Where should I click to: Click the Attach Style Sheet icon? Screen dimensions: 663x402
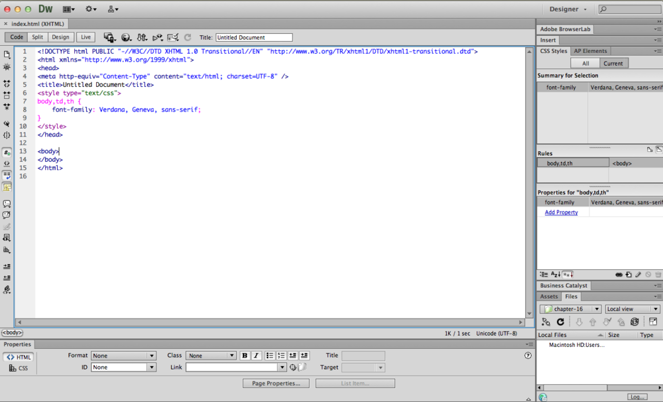click(619, 274)
